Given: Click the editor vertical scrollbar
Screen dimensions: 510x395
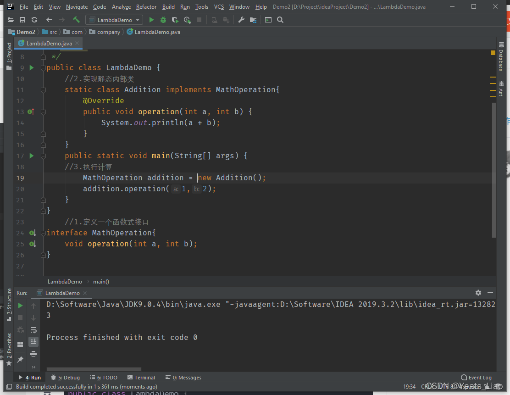Looking at the screenshot, I should click(x=494, y=170).
